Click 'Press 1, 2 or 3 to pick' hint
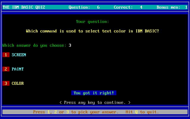 (76, 112)
